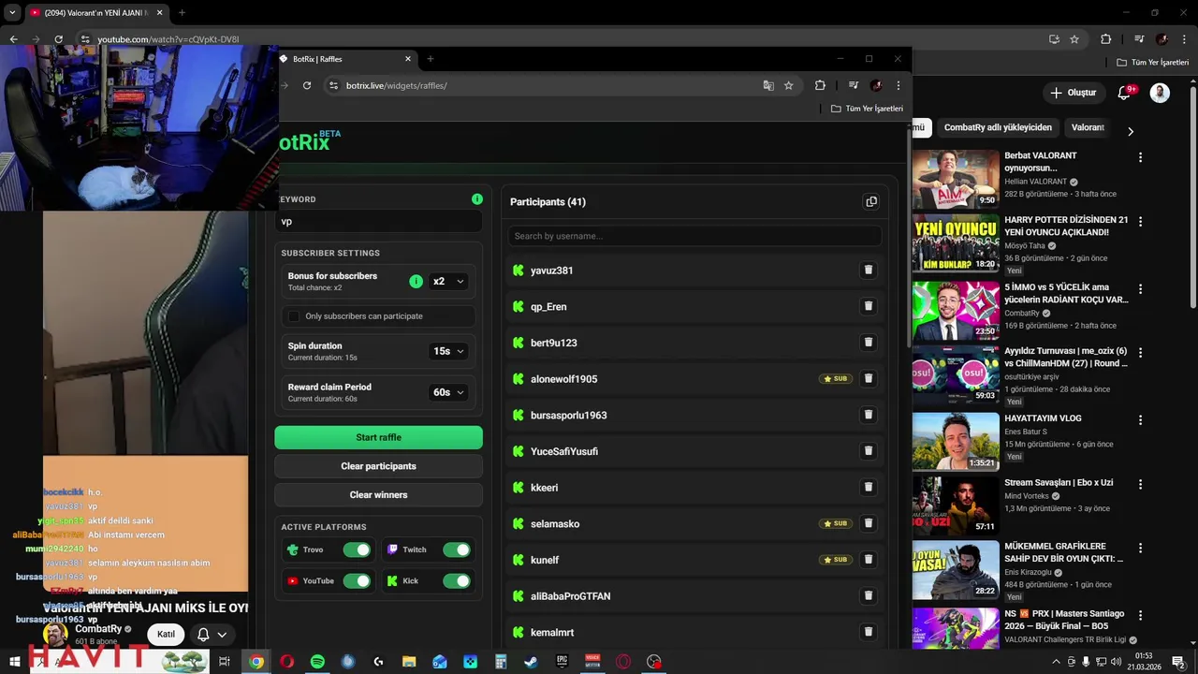This screenshot has height=674, width=1198.
Task: Toggle YouTube platform switch
Action: (357, 581)
